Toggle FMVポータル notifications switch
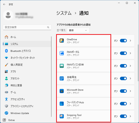 123,53
